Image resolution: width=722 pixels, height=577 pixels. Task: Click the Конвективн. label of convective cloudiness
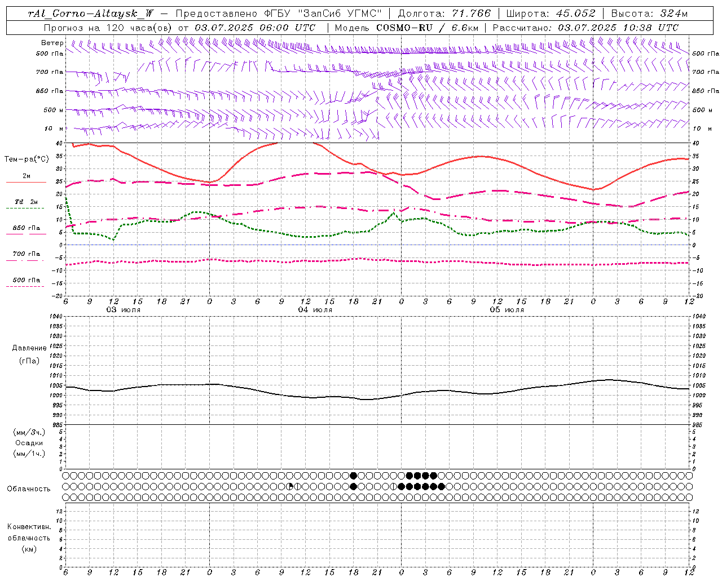tap(29, 527)
